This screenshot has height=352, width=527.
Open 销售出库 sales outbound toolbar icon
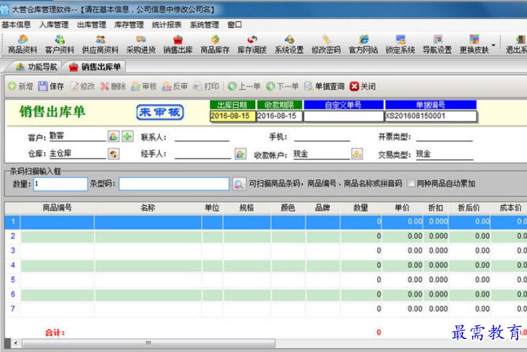pos(178,45)
